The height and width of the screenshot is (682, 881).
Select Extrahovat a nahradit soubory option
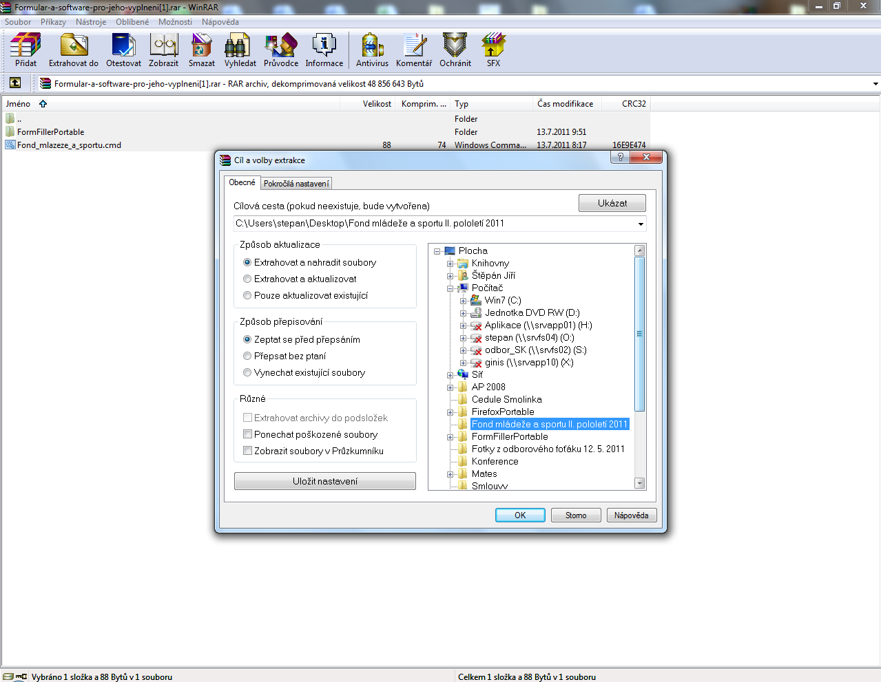[247, 262]
